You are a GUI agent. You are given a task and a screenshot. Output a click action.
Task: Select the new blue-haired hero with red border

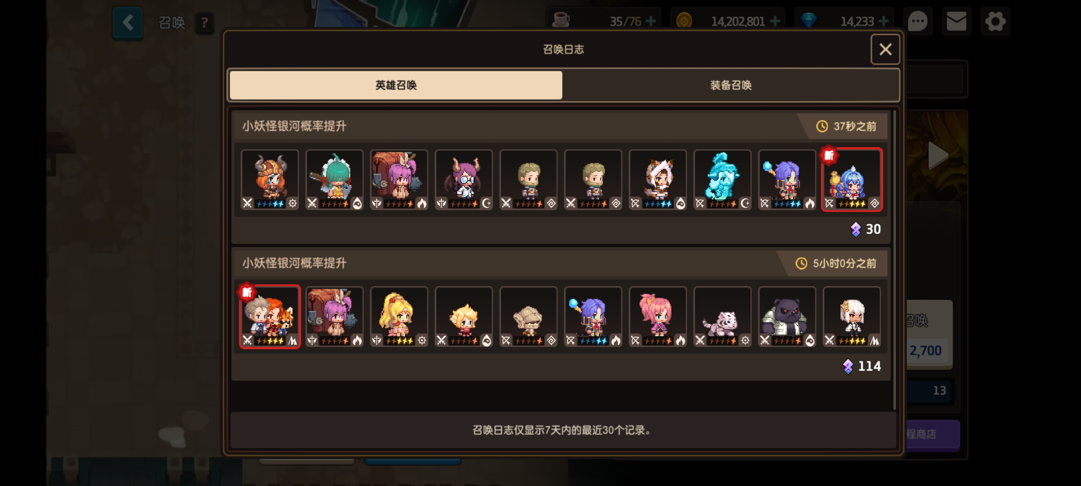[851, 180]
